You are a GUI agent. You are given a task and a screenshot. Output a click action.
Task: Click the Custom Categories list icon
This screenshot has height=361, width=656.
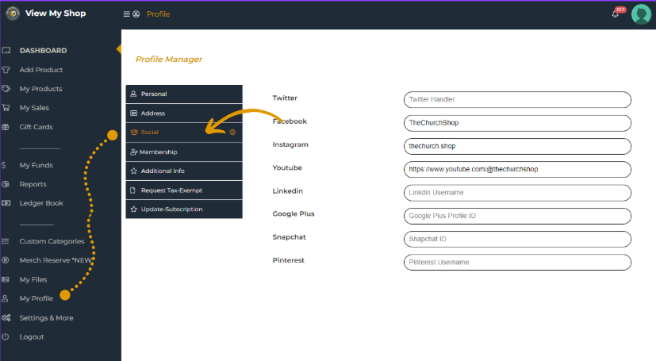point(6,241)
